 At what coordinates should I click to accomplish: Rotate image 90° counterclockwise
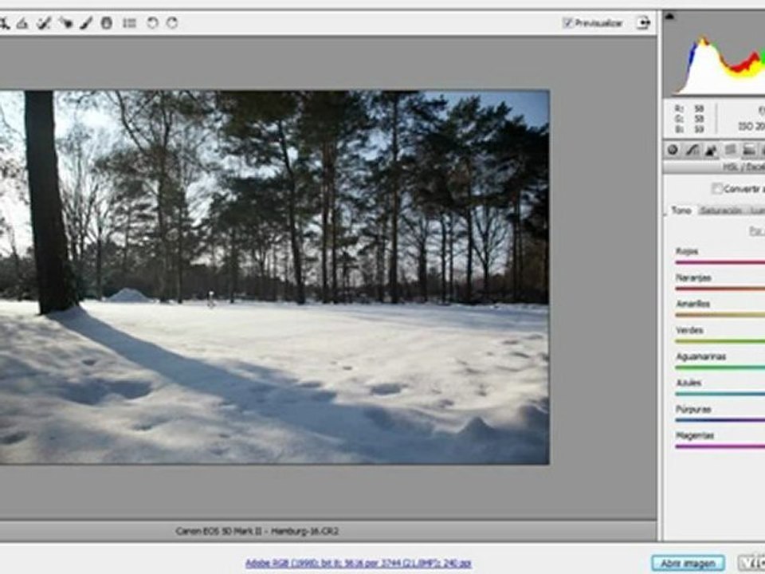(x=152, y=23)
